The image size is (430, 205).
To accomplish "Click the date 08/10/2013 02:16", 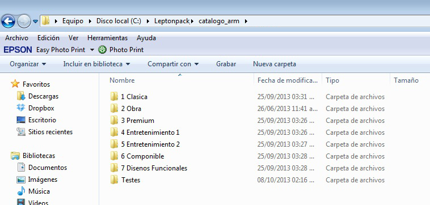I will tap(286, 180).
